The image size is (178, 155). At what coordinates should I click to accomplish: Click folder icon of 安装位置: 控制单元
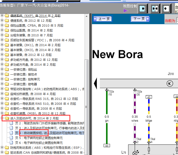[x=7, y=79]
